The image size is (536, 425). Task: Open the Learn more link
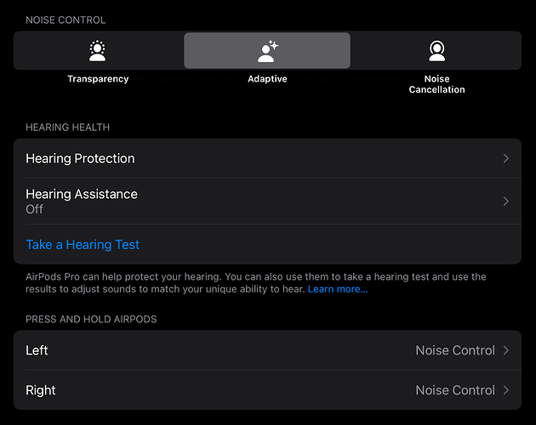338,290
